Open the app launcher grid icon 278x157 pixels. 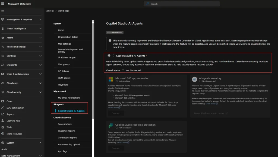coord(3,4)
